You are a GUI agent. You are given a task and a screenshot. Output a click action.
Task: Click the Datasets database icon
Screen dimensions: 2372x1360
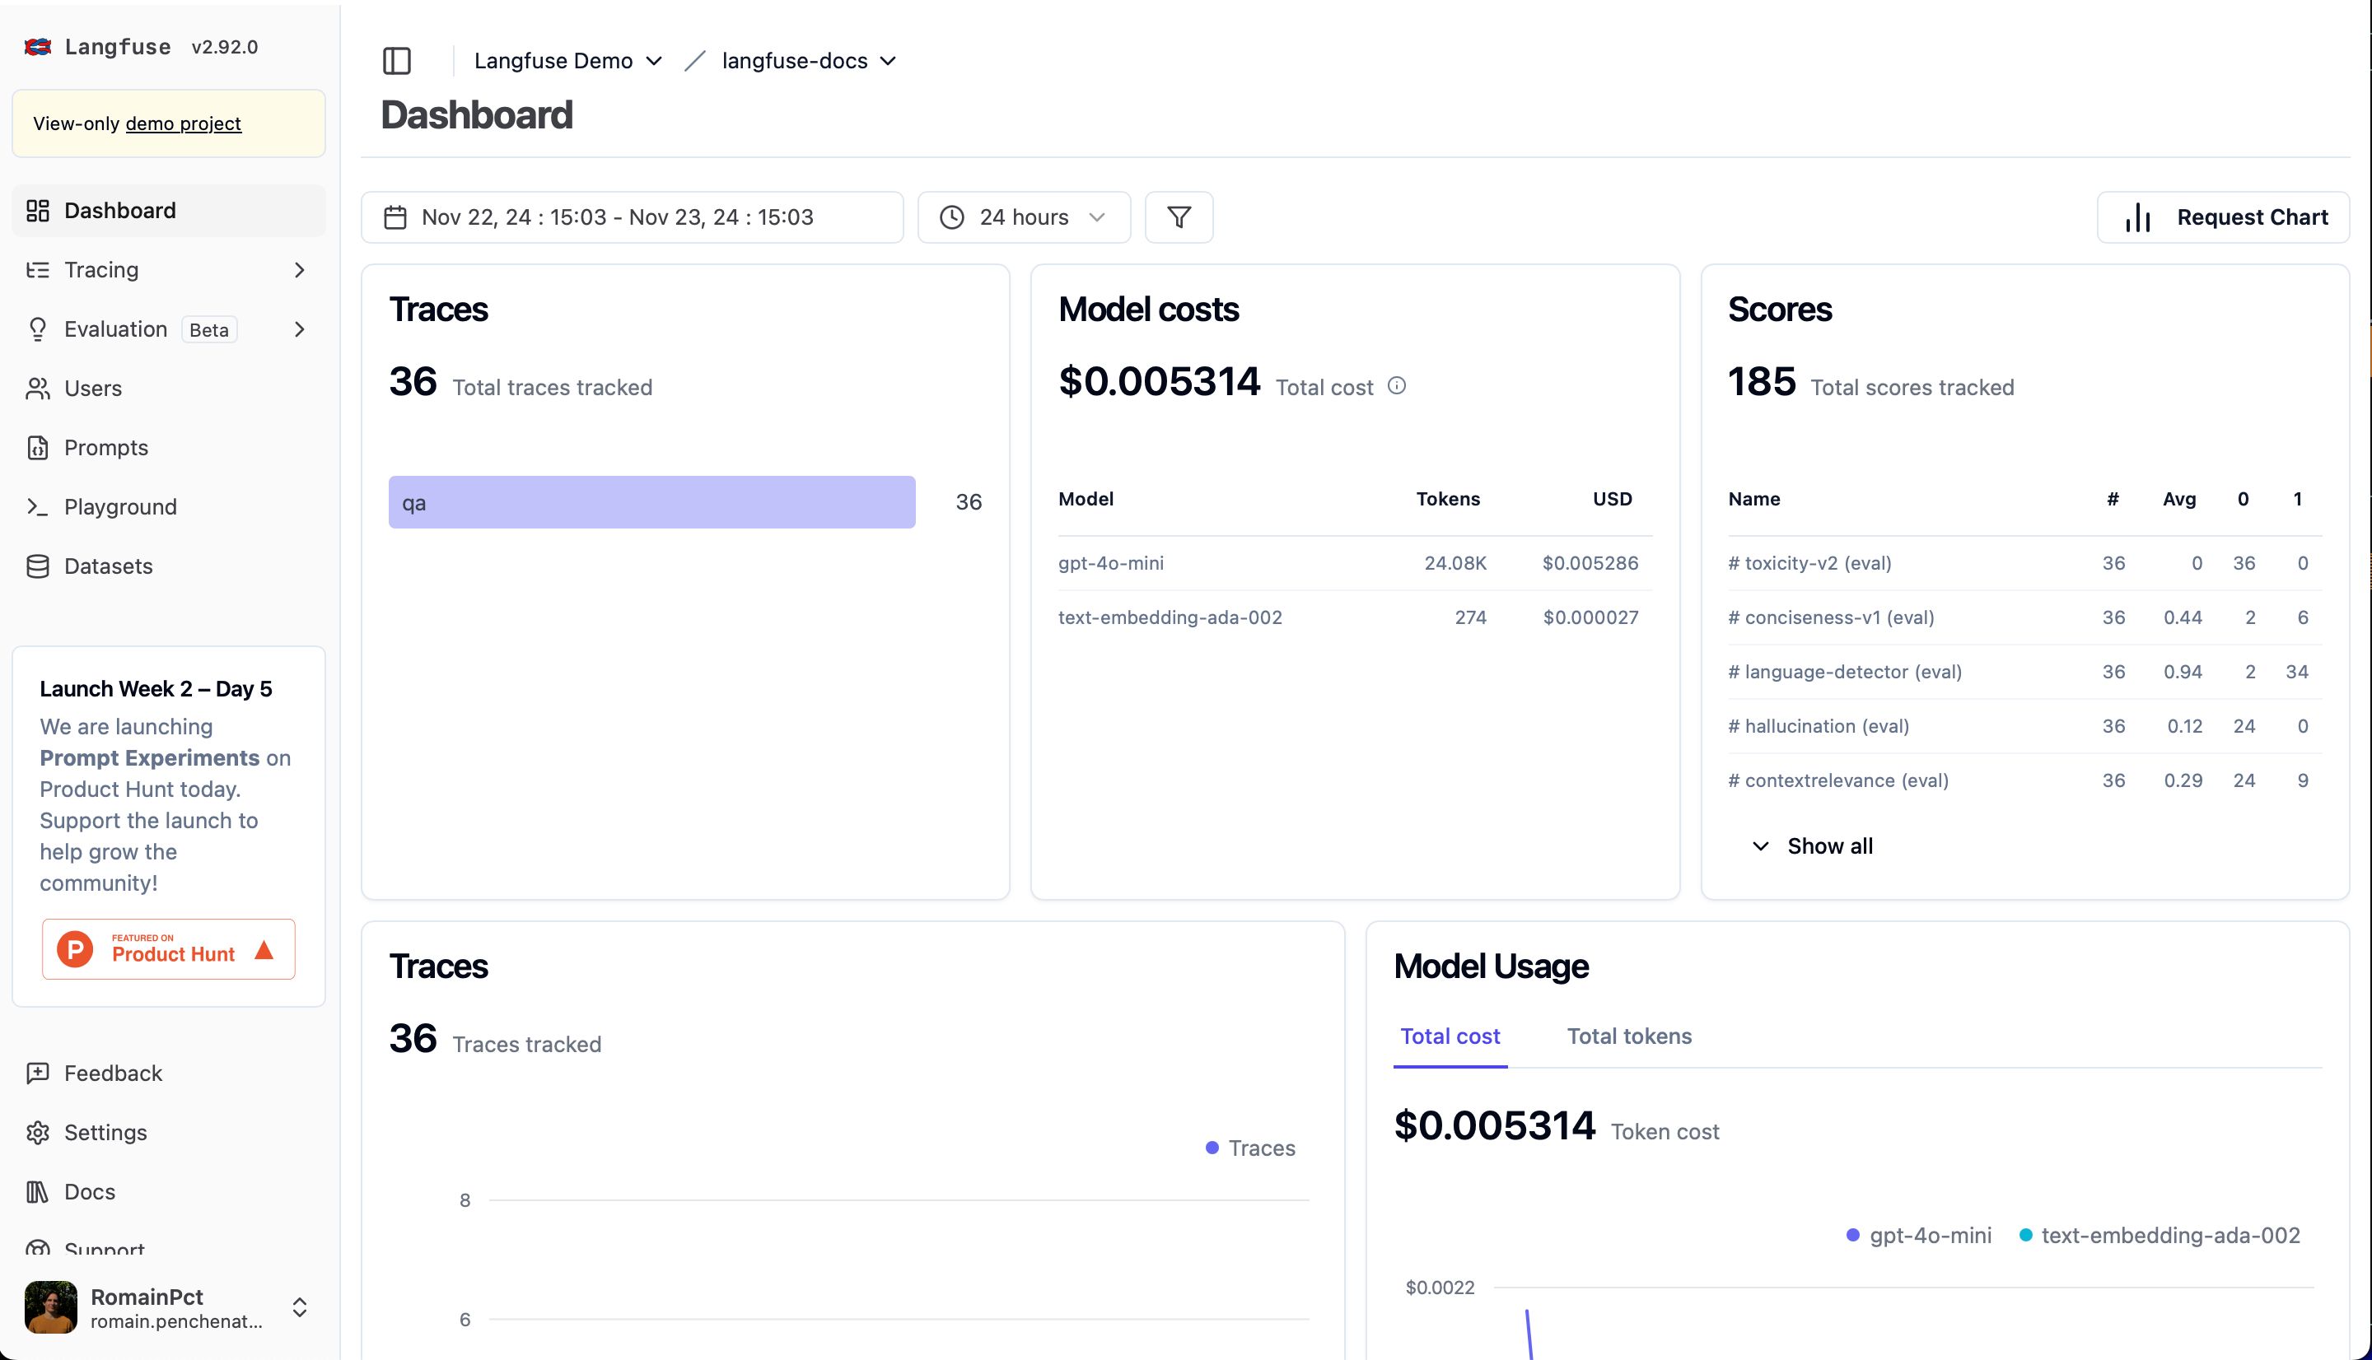(x=37, y=566)
